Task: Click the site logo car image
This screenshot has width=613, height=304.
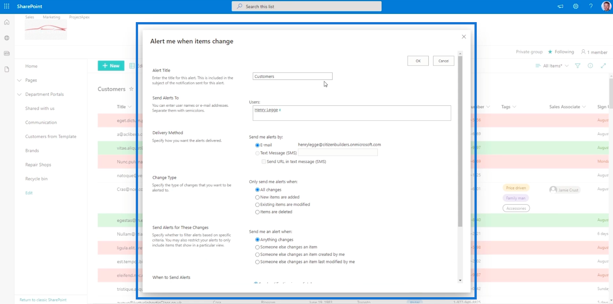Action: tap(46, 29)
